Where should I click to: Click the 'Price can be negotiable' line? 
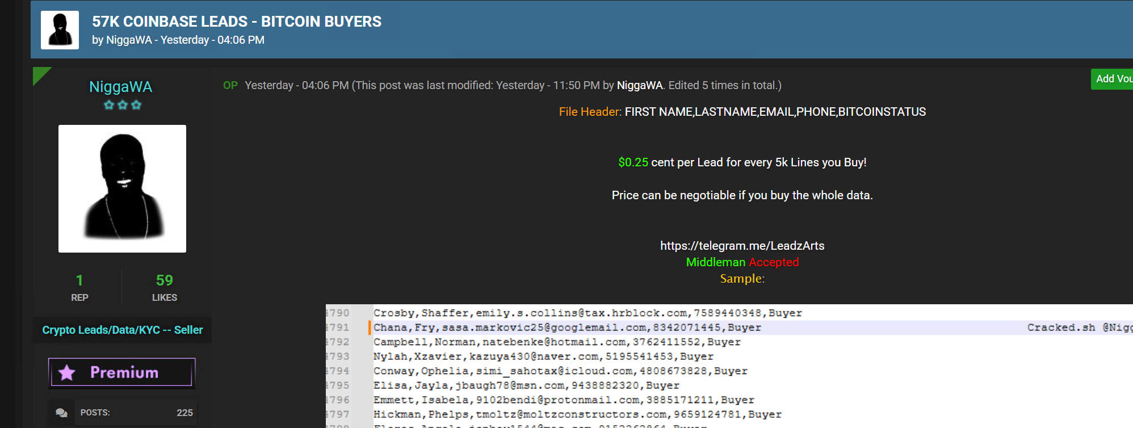[x=742, y=195]
